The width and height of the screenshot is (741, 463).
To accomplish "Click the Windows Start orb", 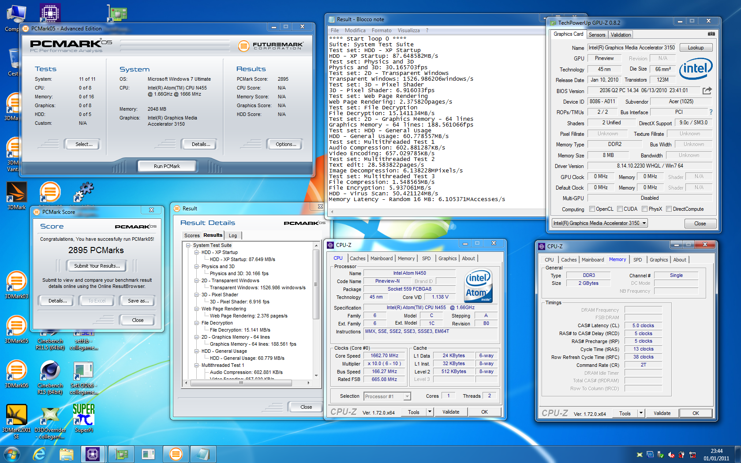I will pyautogui.click(x=11, y=454).
